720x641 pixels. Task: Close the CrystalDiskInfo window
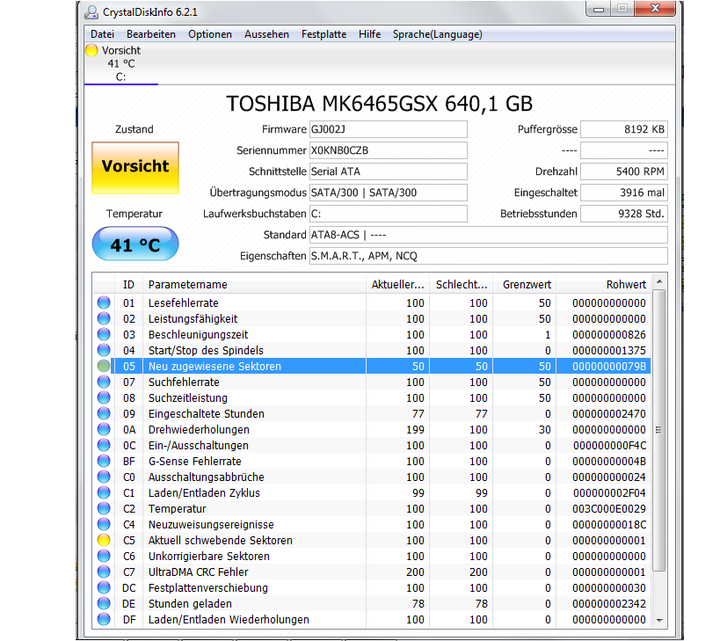click(x=656, y=8)
